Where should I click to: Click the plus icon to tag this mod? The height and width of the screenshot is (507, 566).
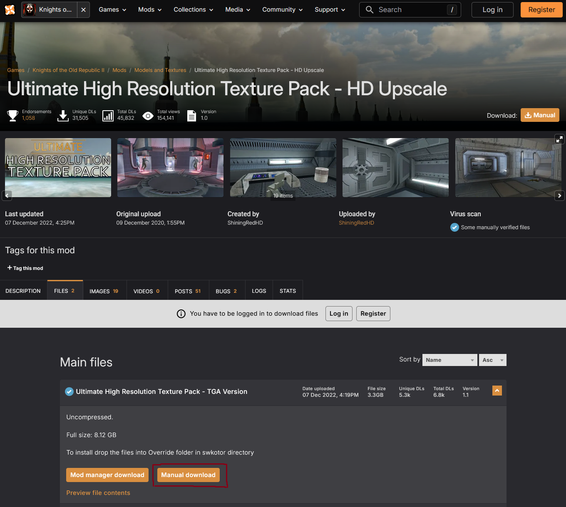10,268
